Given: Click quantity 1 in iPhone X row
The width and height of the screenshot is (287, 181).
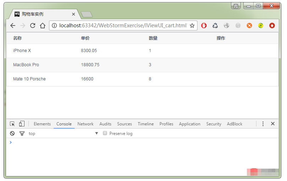Looking at the screenshot, I should [150, 51].
